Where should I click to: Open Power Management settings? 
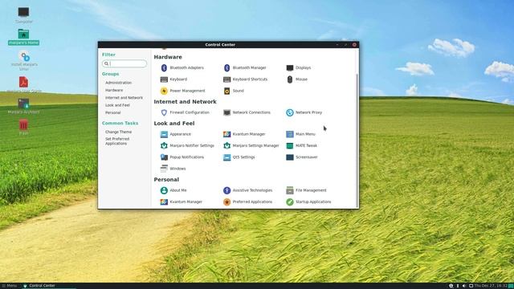tap(182, 91)
